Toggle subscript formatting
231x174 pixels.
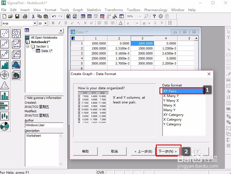79,23
